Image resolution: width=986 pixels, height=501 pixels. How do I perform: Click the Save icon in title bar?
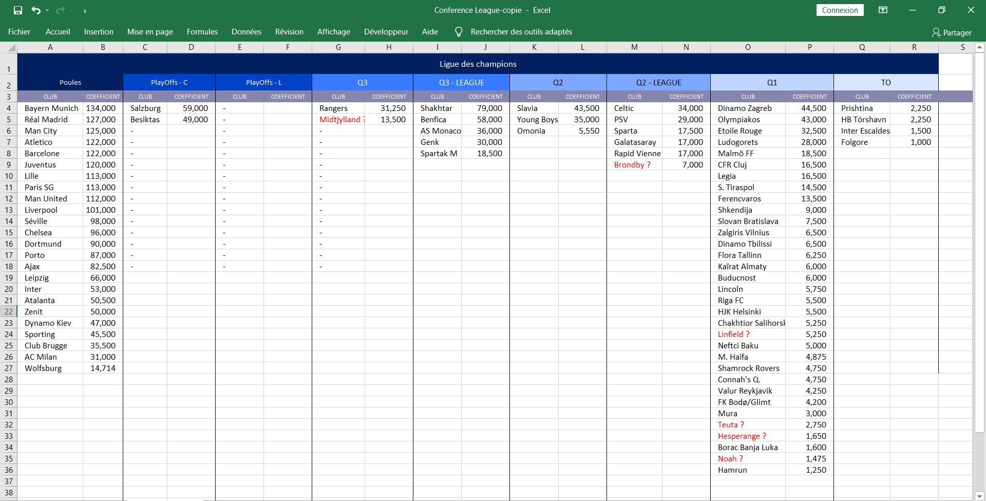coord(18,10)
